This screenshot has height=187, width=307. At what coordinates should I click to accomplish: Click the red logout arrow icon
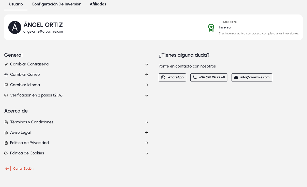tap(8, 169)
